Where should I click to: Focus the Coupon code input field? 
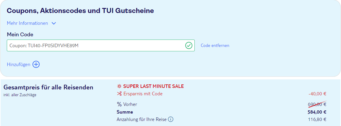tap(101, 45)
